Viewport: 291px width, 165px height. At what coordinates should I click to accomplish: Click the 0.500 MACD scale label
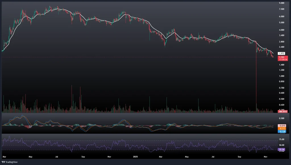pyautogui.click(x=282, y=118)
